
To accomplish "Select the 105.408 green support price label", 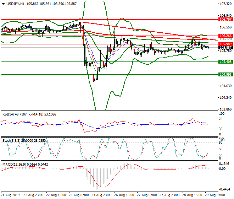I will coord(225,61).
